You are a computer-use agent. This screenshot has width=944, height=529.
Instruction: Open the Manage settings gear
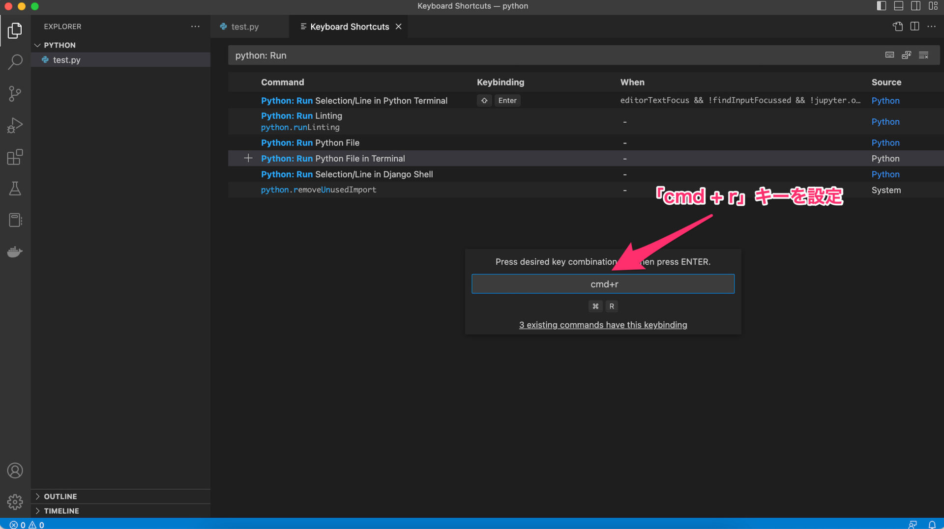(15, 502)
